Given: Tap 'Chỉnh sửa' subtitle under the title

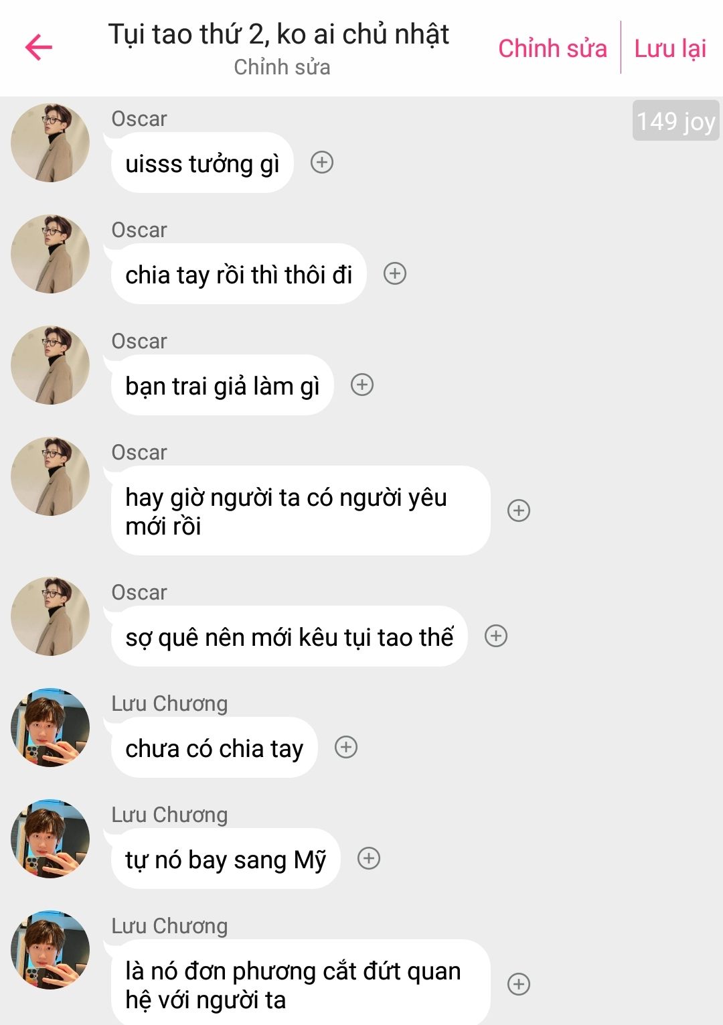Looking at the screenshot, I should point(282,67).
